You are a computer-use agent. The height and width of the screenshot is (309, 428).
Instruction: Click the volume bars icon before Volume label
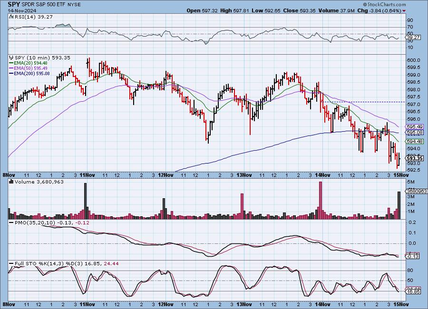click(x=11, y=182)
